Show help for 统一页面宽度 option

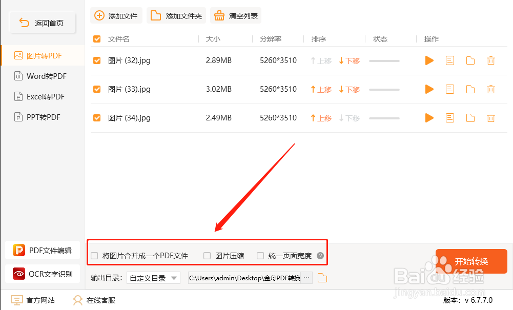click(320, 256)
